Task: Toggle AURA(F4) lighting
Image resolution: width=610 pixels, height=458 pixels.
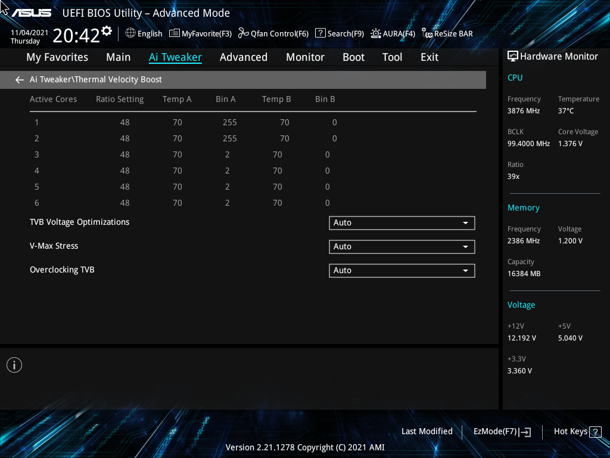Action: pos(393,33)
